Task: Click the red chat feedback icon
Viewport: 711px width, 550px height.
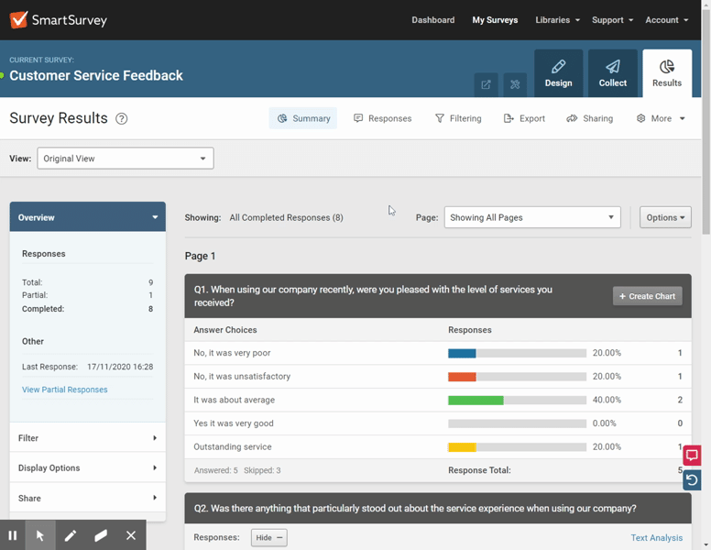Action: [692, 456]
